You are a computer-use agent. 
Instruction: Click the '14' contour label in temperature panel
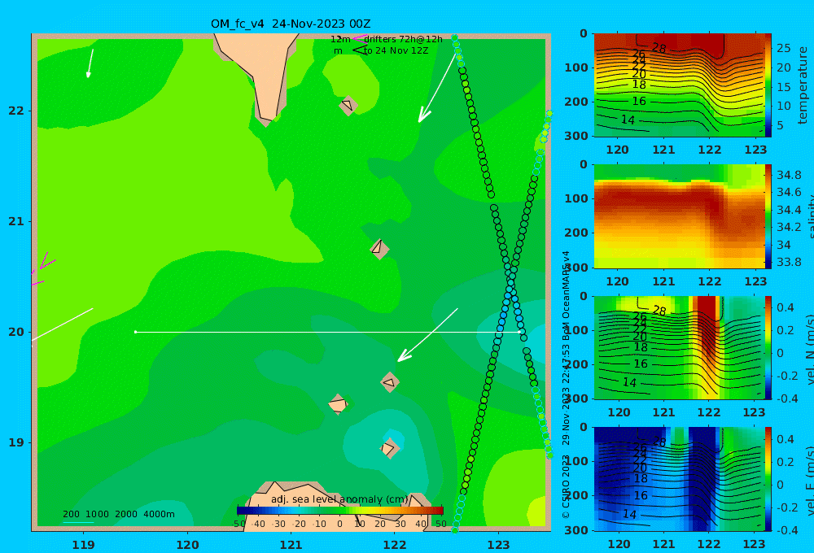[628, 120]
